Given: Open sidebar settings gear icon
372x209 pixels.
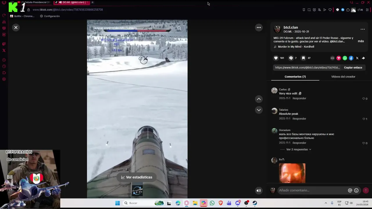Looking at the screenshot, I should [4, 79].
